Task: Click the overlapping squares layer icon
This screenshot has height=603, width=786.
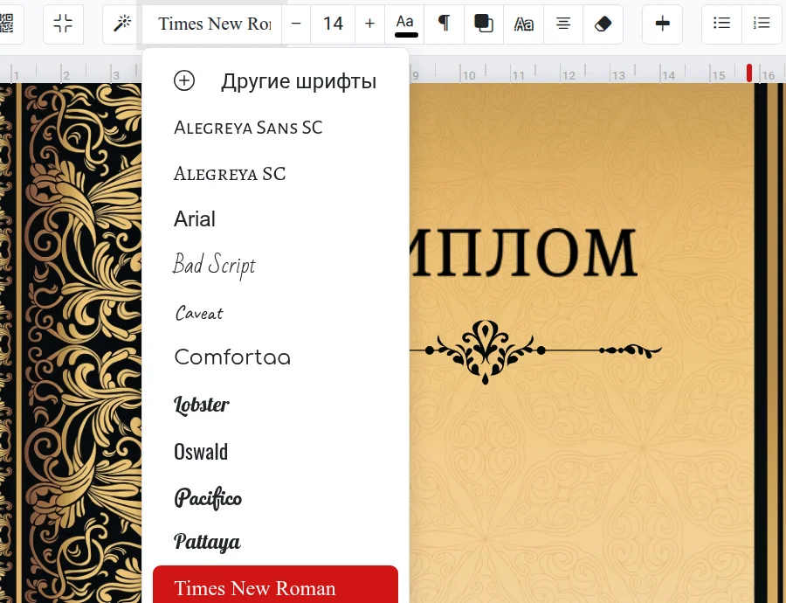Action: coord(484,24)
